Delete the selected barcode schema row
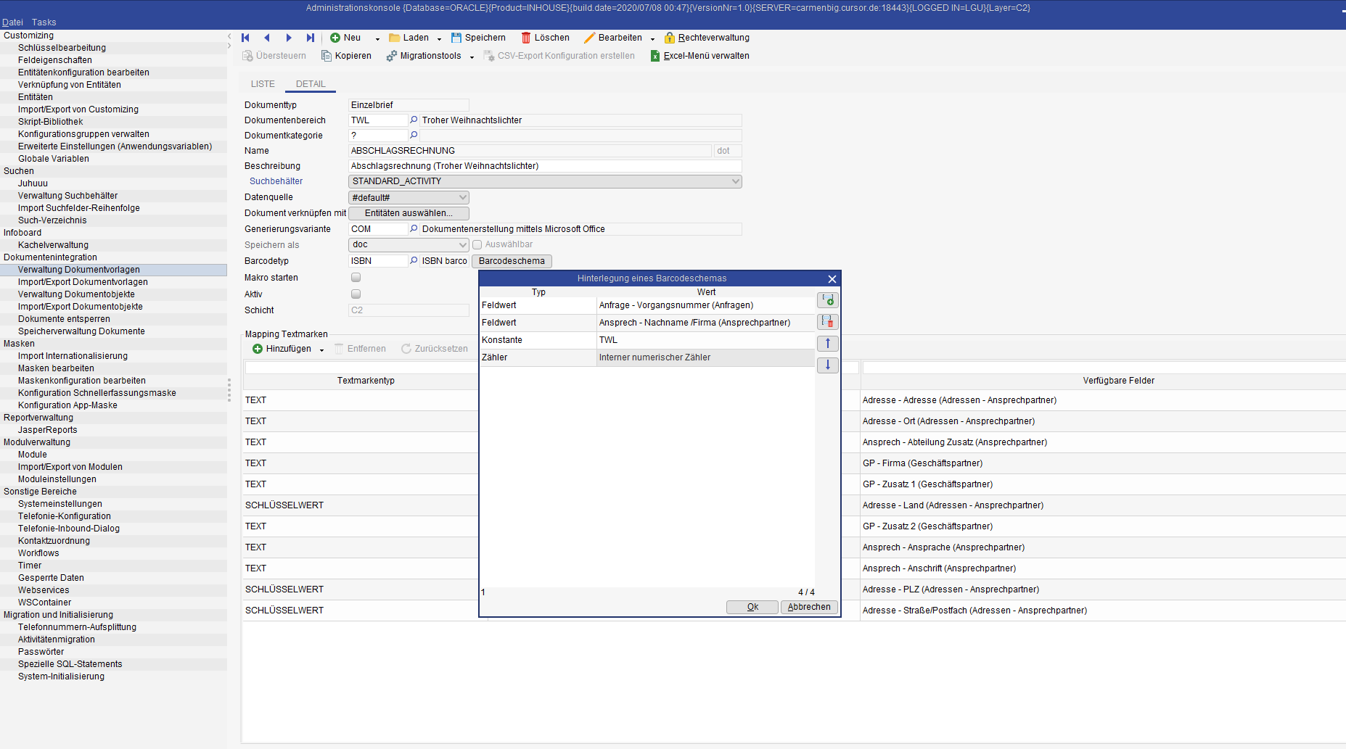The image size is (1346, 749). click(x=827, y=322)
